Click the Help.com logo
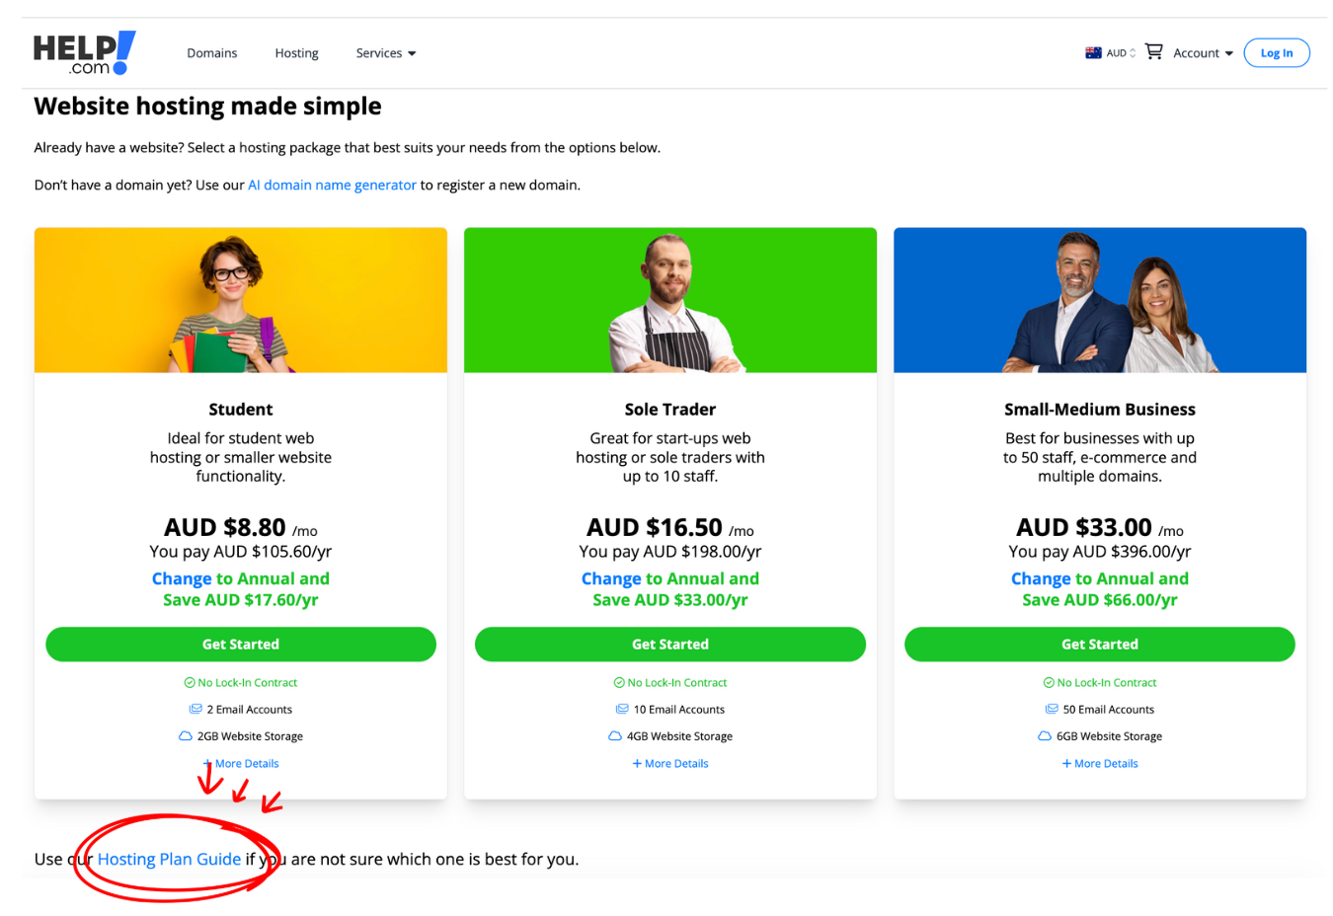This screenshot has height=916, width=1333. coord(84,53)
